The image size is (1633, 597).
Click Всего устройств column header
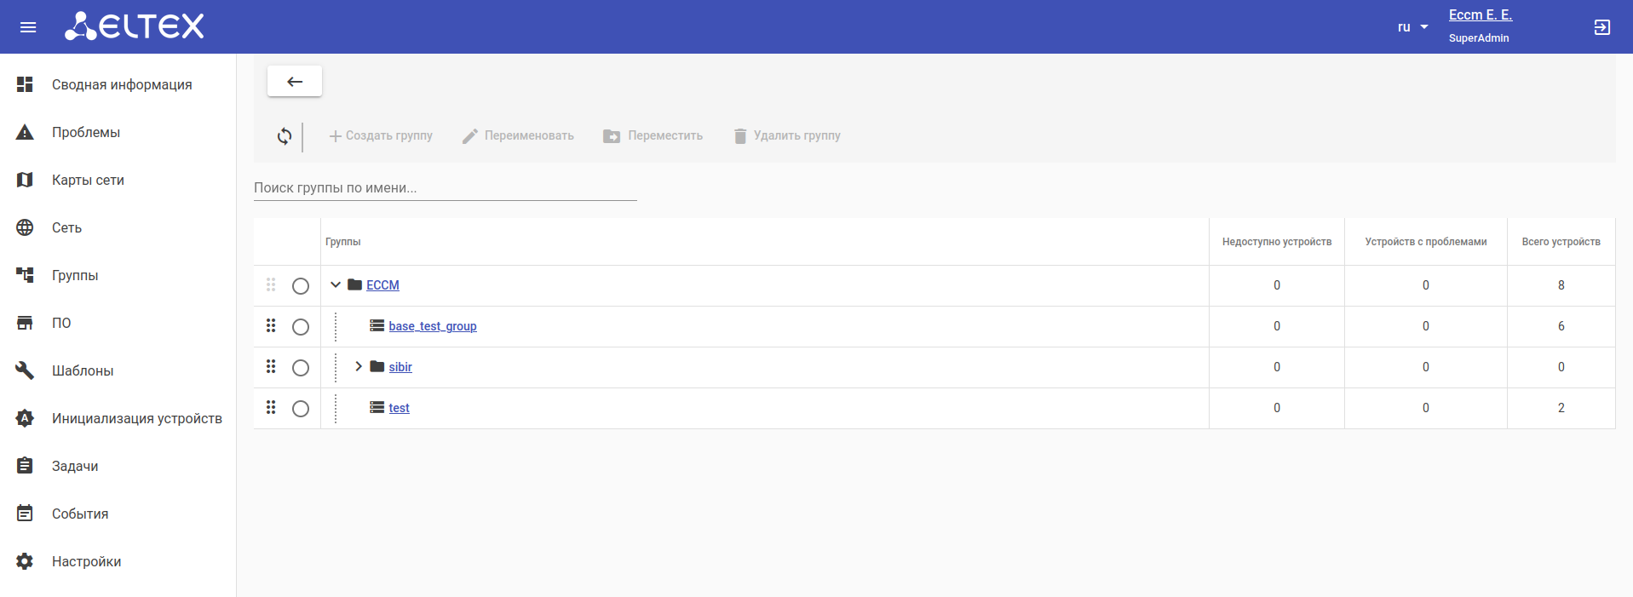point(1561,242)
